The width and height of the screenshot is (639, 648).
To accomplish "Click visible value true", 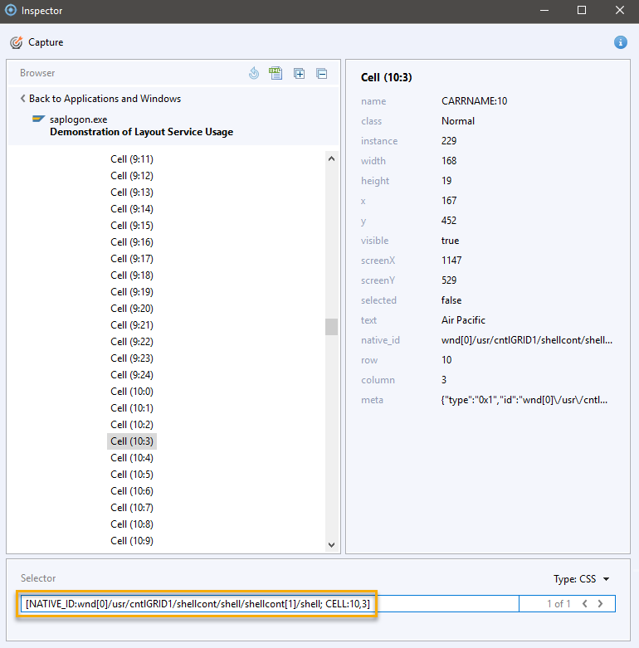I will pos(450,240).
